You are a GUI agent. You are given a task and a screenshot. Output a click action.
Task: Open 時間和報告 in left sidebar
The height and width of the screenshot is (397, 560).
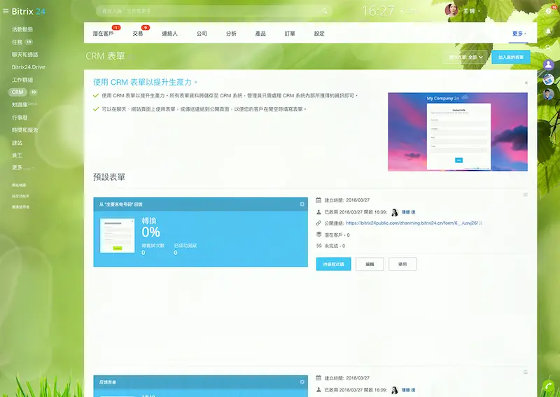tap(24, 130)
